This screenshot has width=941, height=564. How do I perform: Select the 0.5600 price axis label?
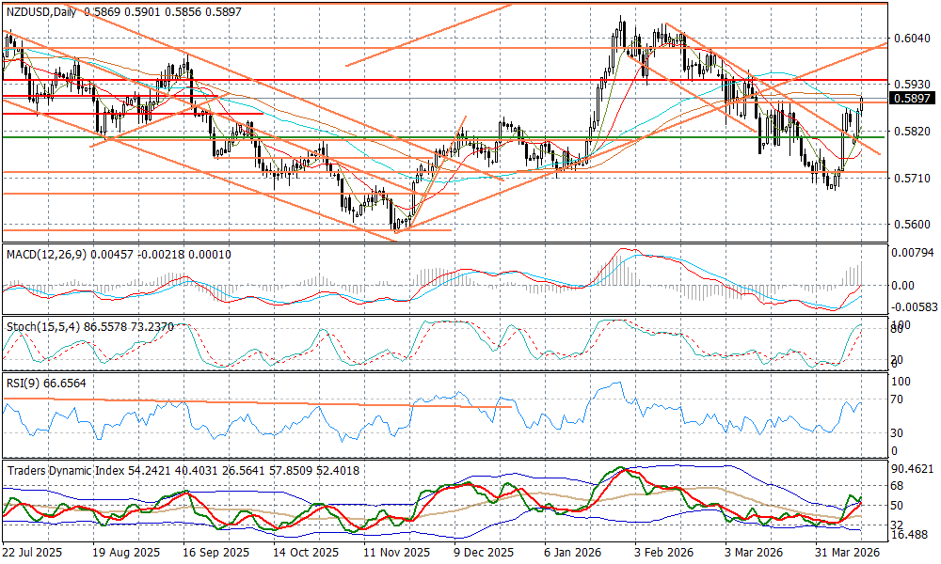[911, 225]
